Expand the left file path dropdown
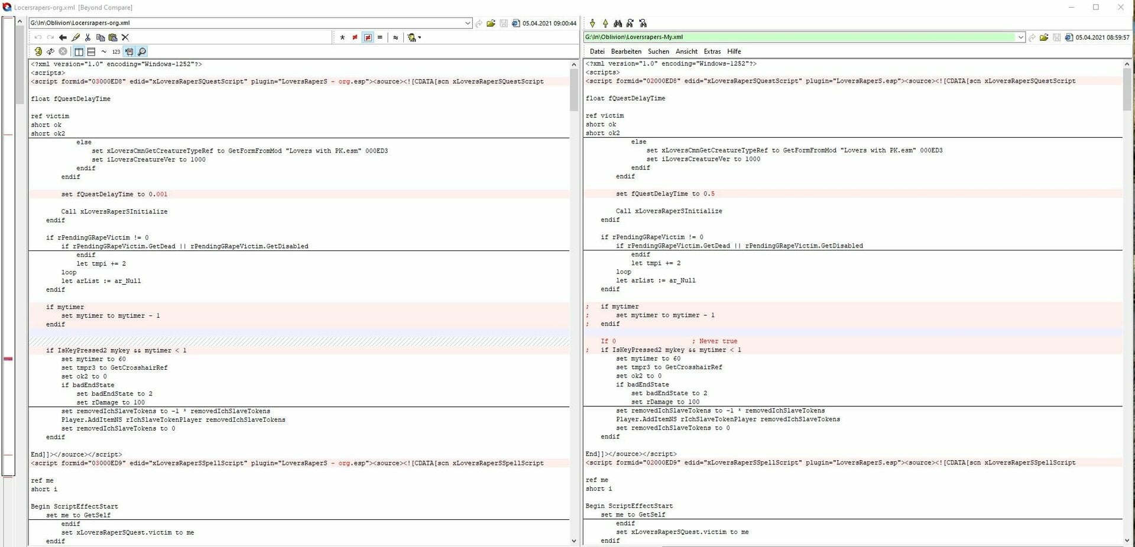This screenshot has height=547, width=1135. tap(468, 23)
